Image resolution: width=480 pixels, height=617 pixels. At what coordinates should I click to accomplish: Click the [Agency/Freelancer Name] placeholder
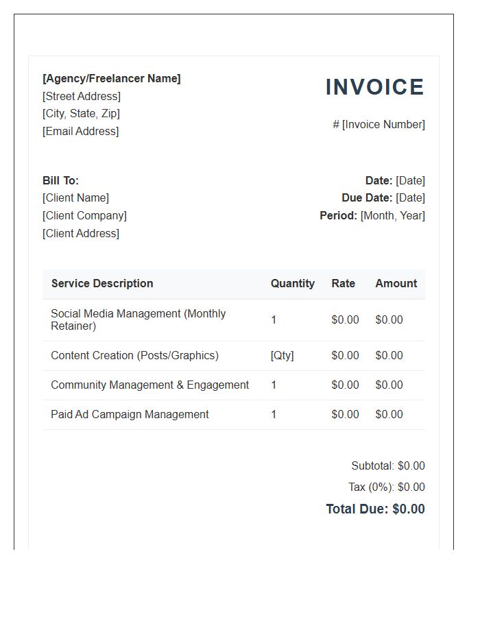111,79
